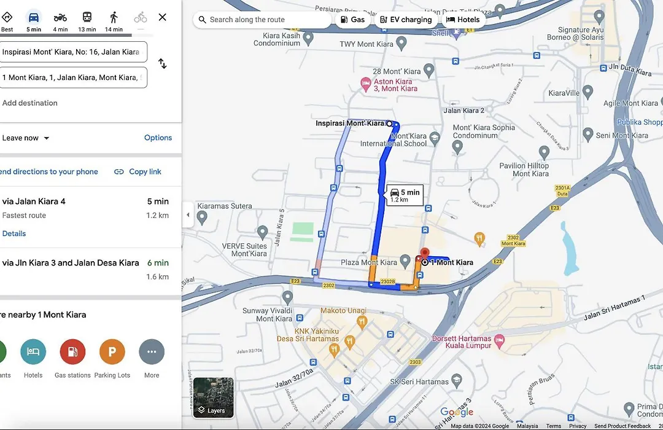
Task: Explore nearby Parking Lots
Action: coord(112,359)
